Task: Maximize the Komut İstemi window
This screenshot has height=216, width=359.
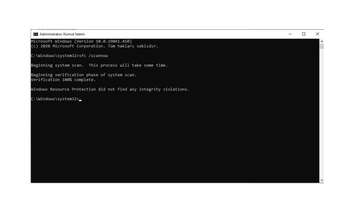Action: tap(304, 34)
